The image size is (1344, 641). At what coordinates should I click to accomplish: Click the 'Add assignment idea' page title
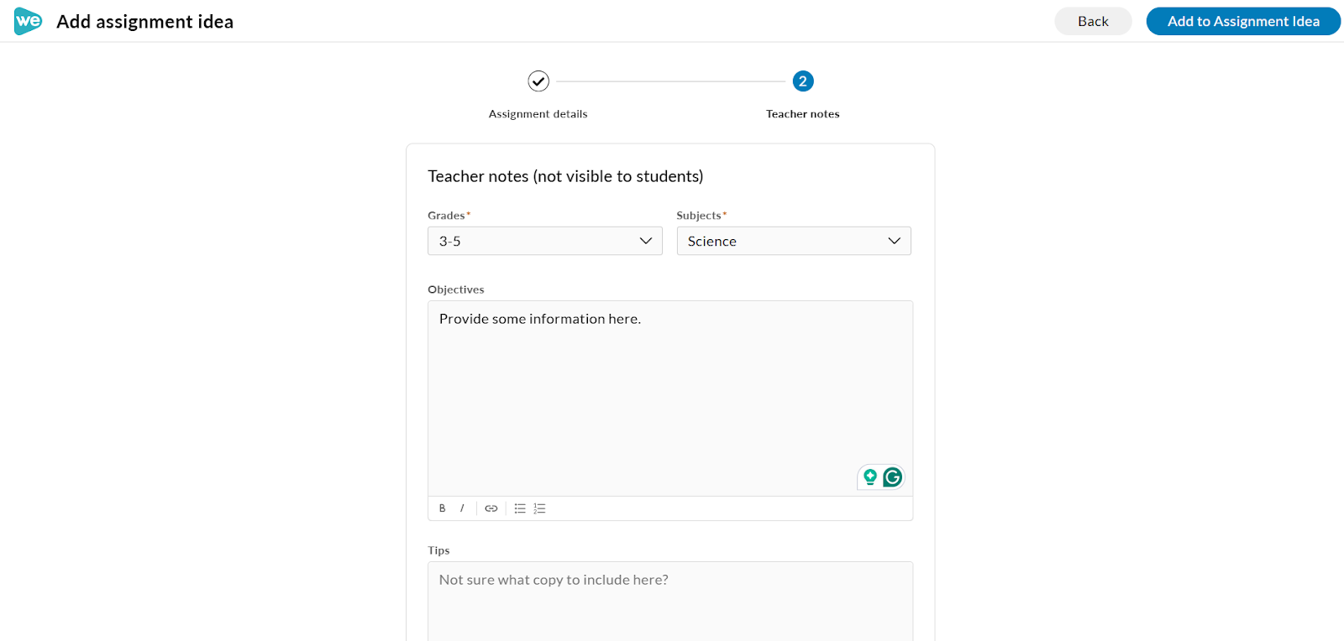145,22
